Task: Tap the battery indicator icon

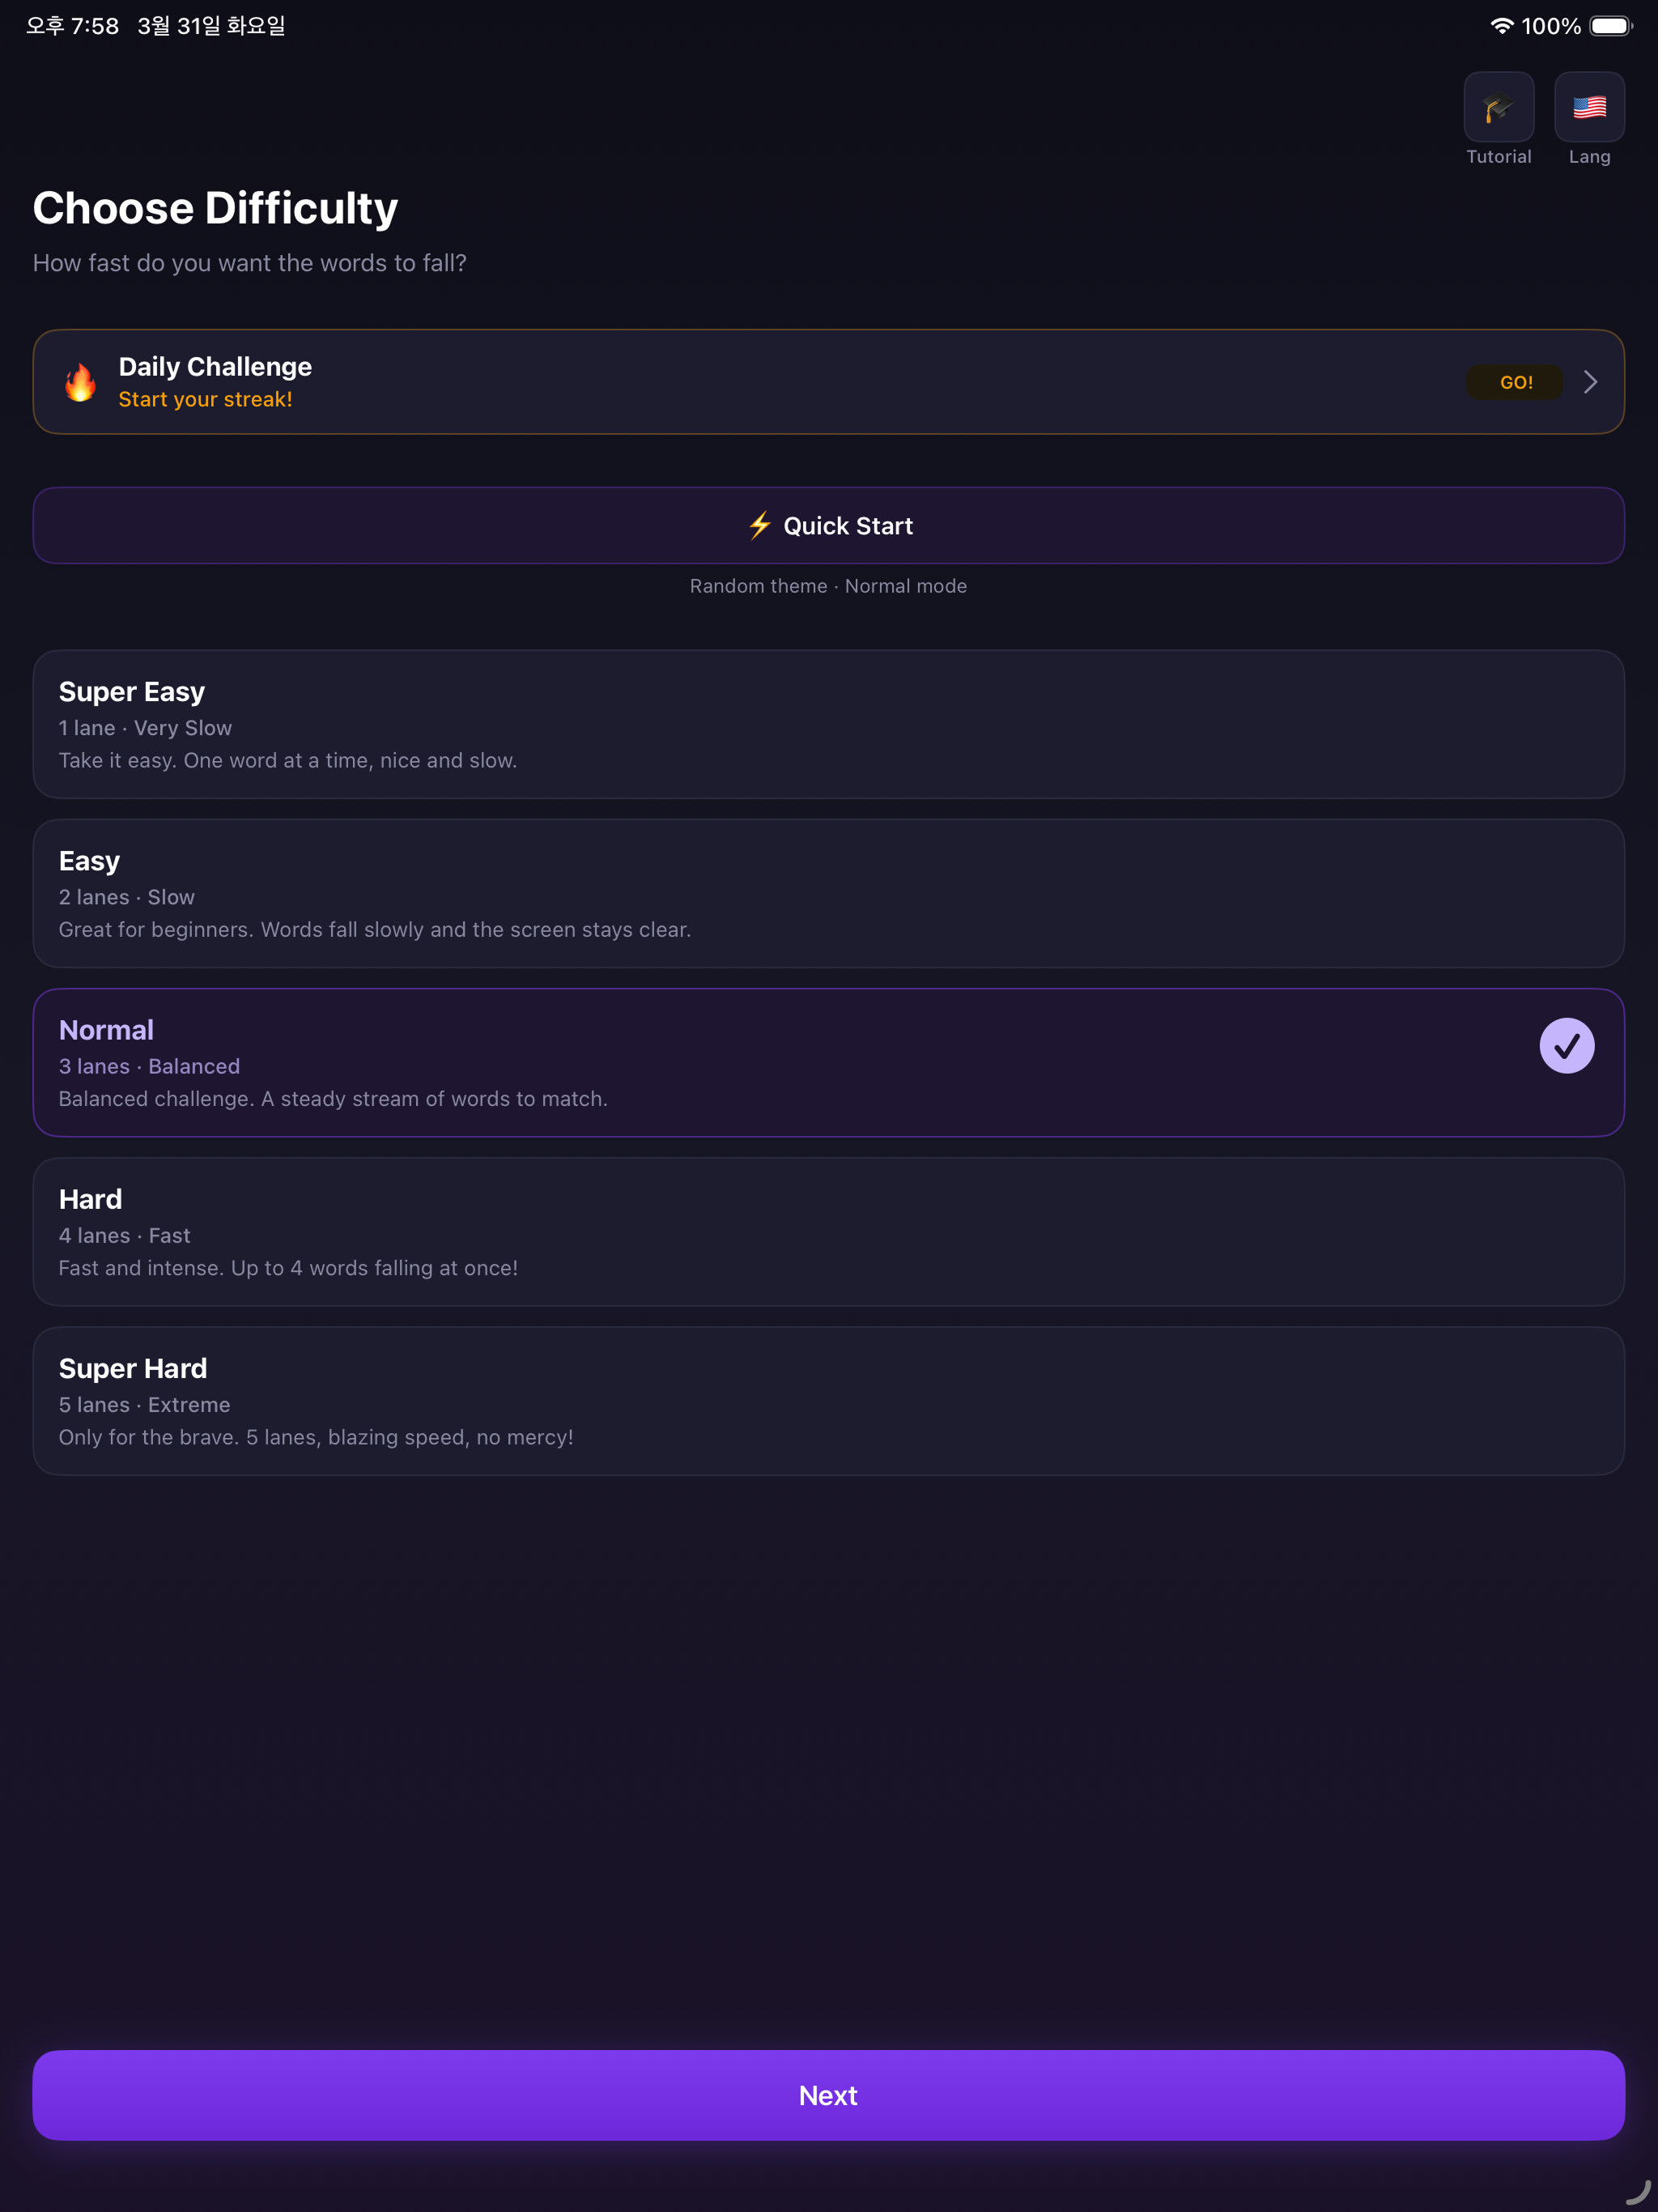Action: (x=1610, y=26)
